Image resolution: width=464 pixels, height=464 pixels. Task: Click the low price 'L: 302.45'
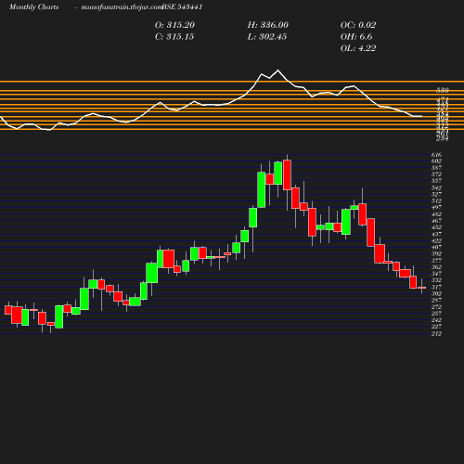(267, 37)
